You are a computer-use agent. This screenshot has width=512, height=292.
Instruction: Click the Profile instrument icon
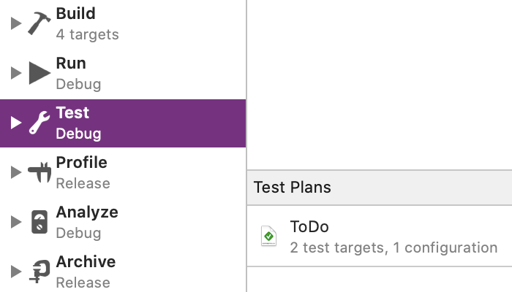coord(39,172)
